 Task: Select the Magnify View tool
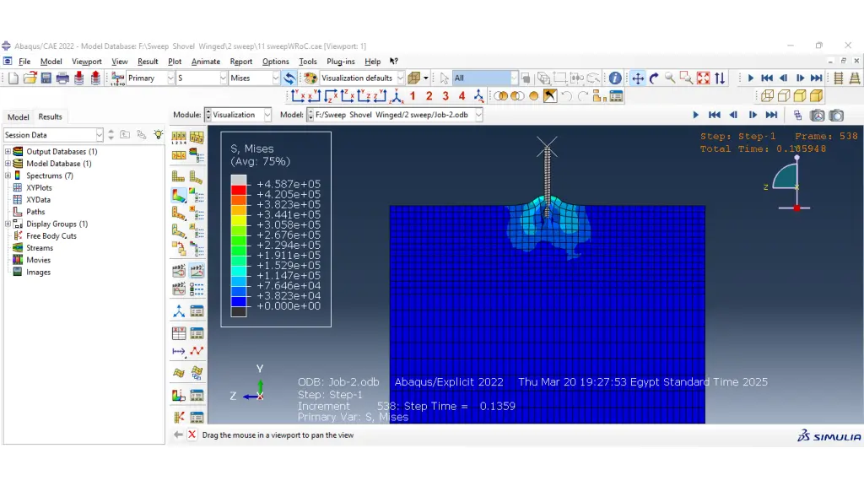(670, 78)
